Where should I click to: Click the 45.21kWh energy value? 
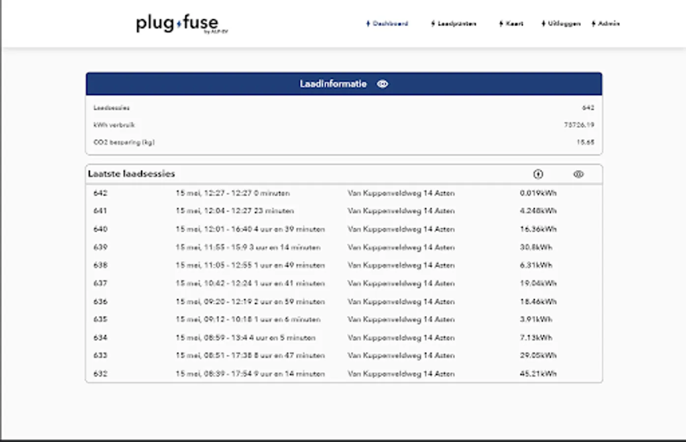click(538, 374)
